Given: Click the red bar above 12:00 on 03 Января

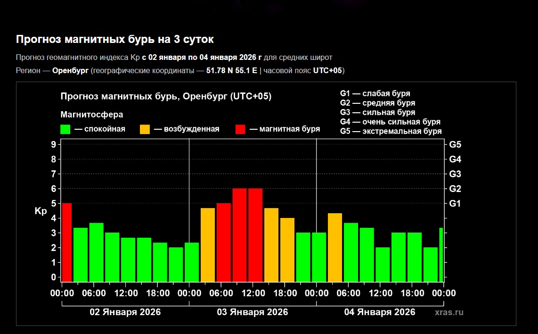Looking at the screenshot, I should click(255, 234).
